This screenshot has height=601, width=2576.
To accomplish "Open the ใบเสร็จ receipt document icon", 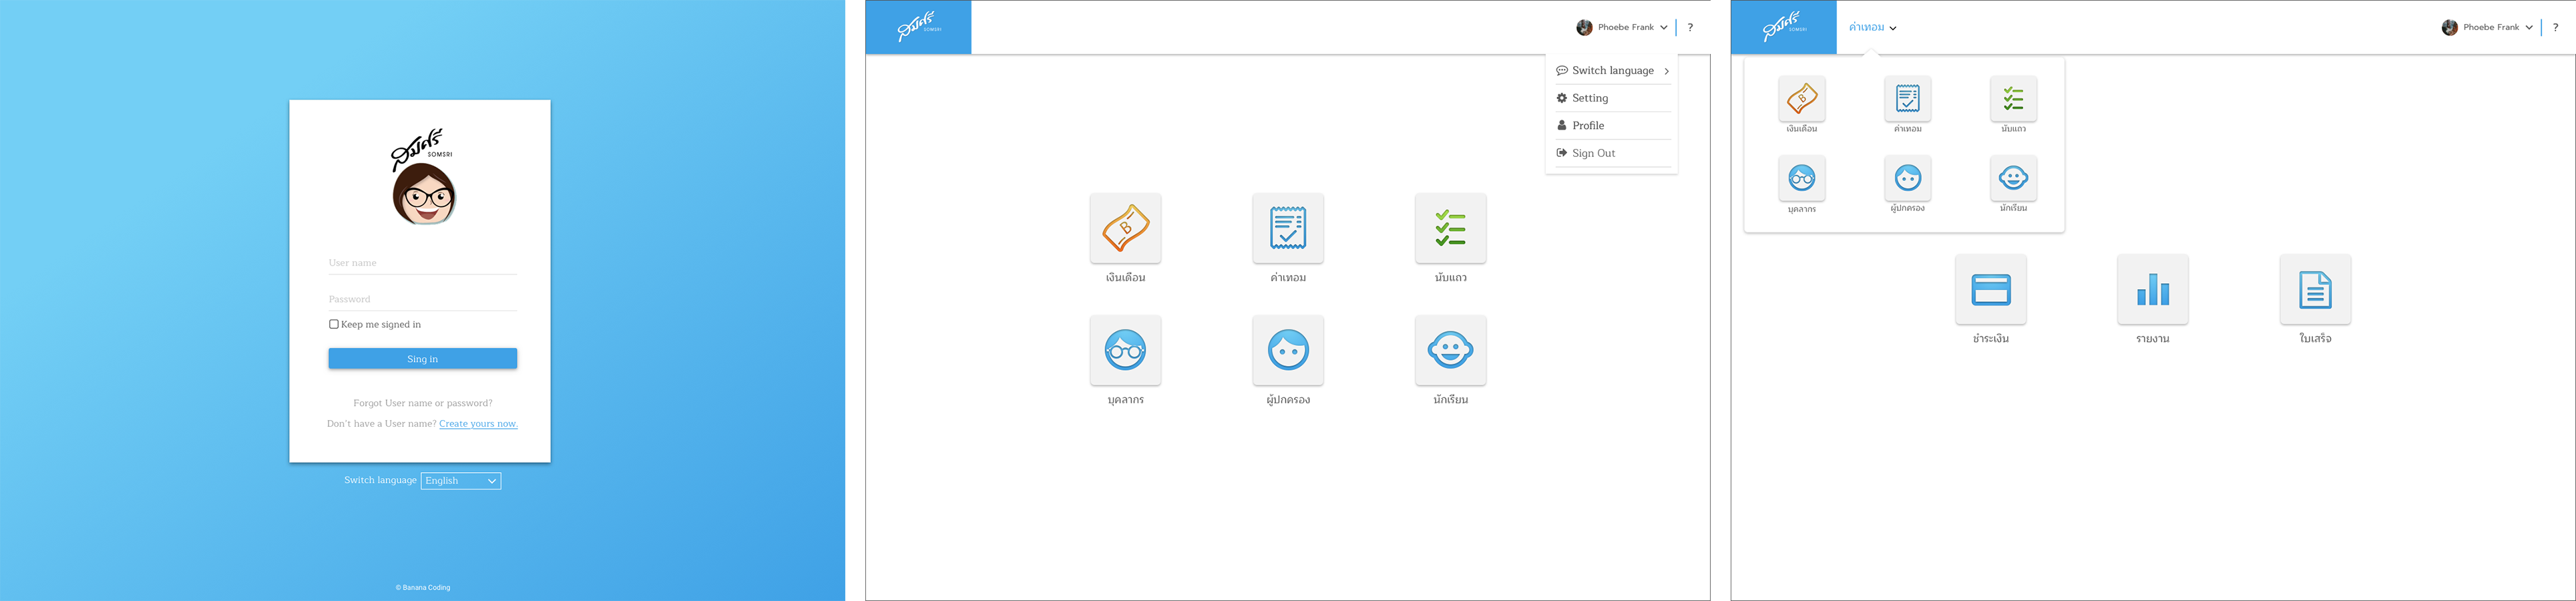I will [x=2314, y=290].
